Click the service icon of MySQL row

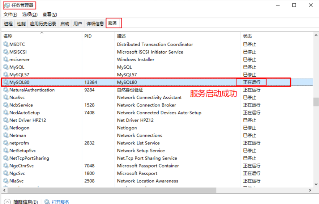click(6, 67)
